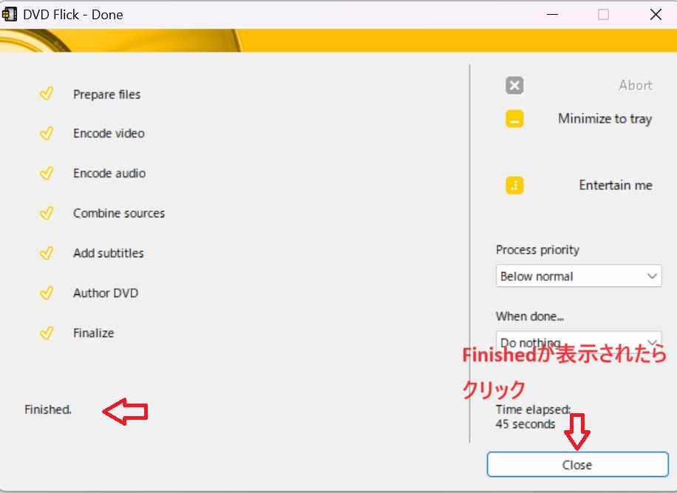Click the checkmark next to Author DVD
Image resolution: width=677 pixels, height=493 pixels.
pos(47,293)
